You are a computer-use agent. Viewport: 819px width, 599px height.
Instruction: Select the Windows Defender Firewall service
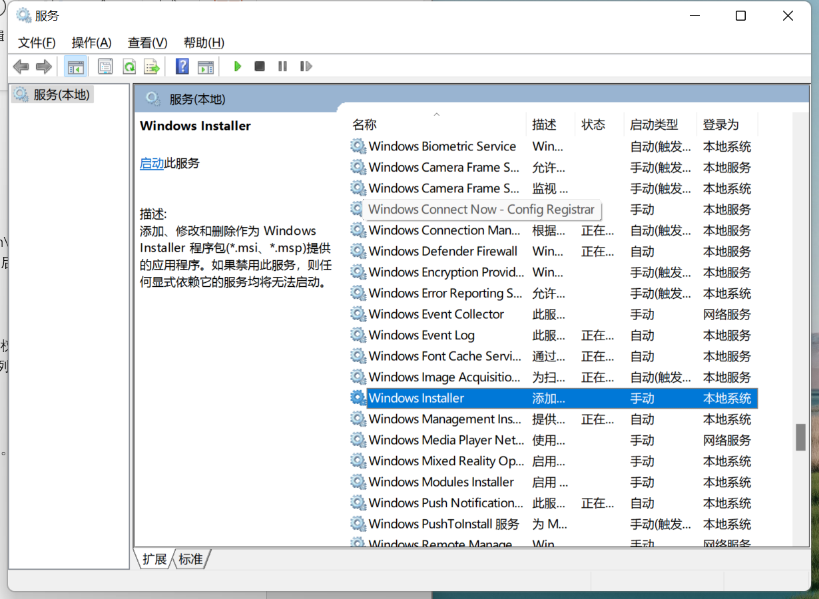pyautogui.click(x=443, y=251)
